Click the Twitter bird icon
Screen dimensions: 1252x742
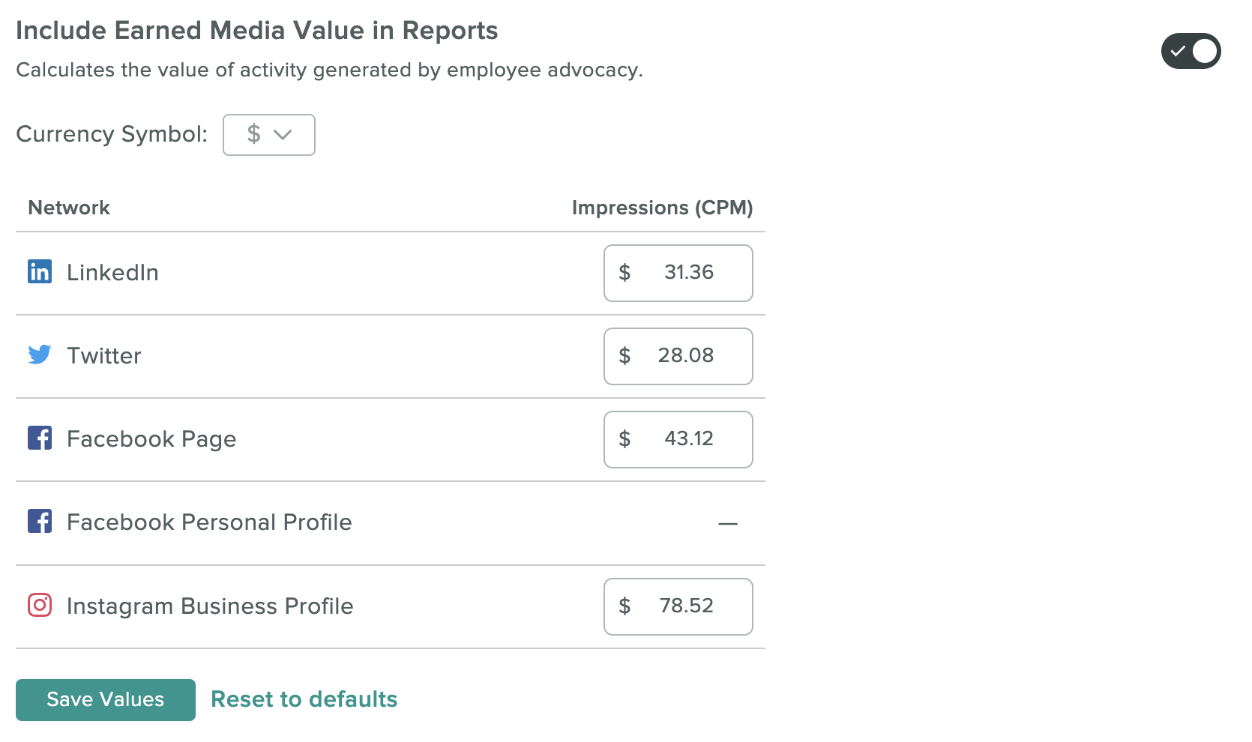point(40,355)
